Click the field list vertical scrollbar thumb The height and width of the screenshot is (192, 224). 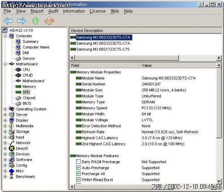(219, 103)
